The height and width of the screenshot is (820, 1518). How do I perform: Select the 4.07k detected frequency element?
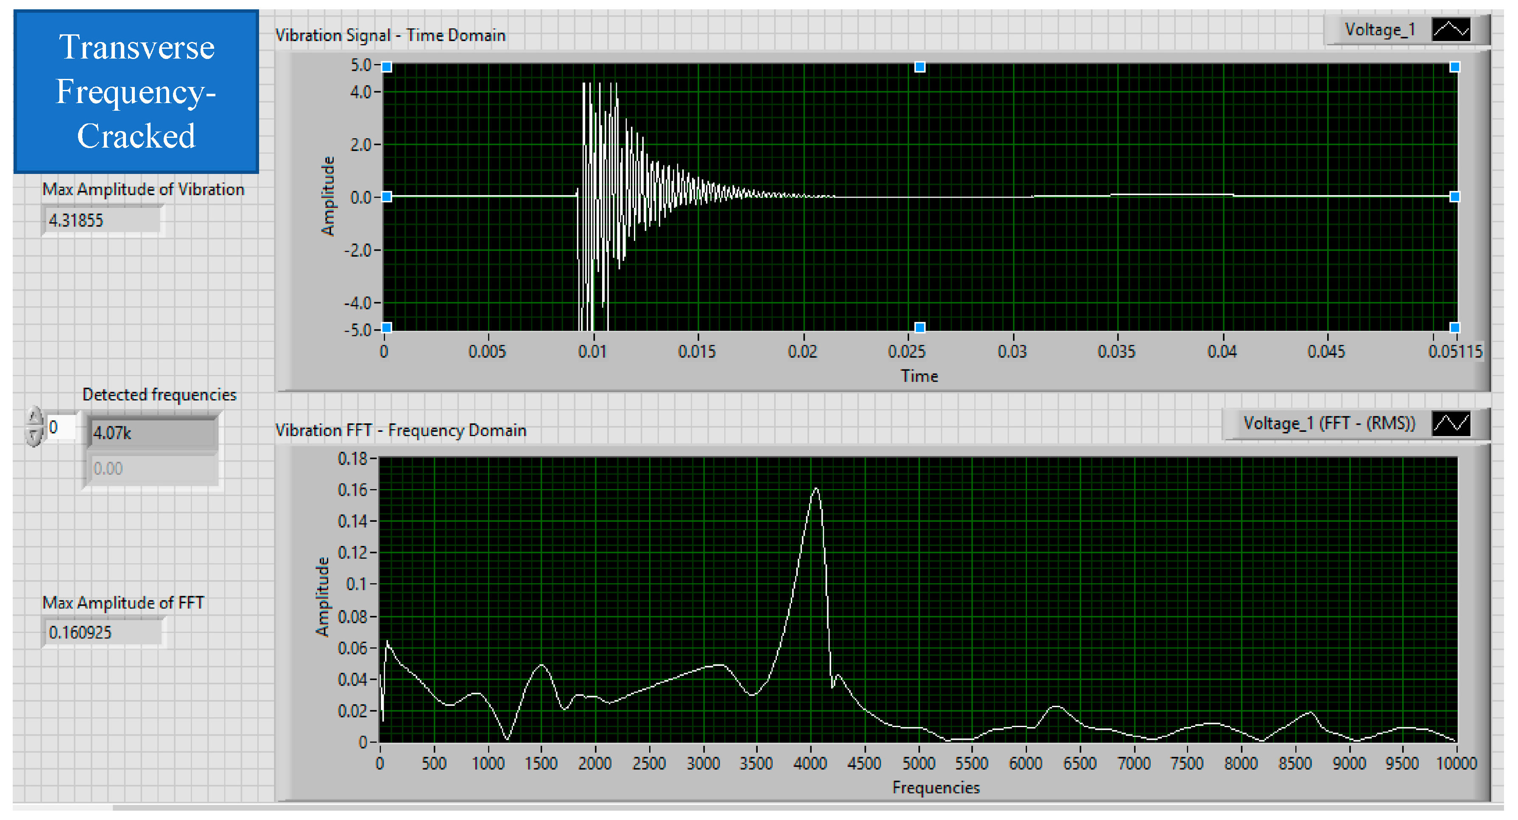coord(152,433)
